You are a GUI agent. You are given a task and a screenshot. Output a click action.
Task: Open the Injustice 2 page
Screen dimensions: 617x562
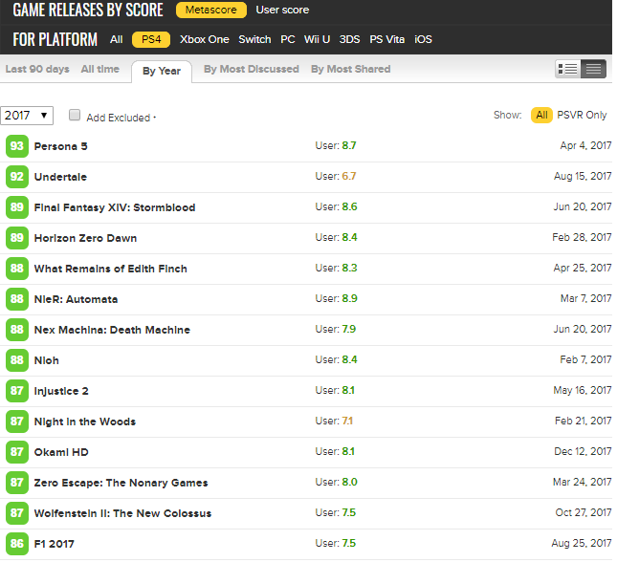[61, 391]
